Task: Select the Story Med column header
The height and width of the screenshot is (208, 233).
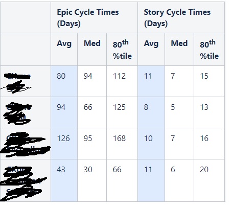Action: point(179,43)
